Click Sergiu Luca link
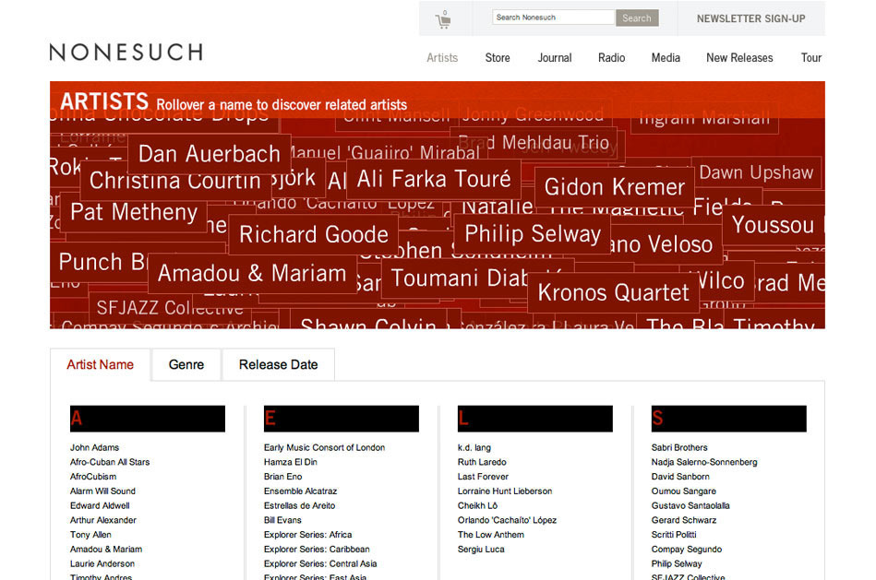876x580 pixels. coord(481,550)
